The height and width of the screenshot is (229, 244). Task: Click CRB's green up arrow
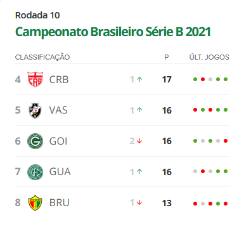(139, 79)
